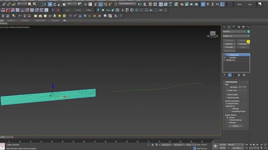Viewport: 268px width, 150px height.
Task: Click the Unlink Selection icon
Action: click(9, 4)
